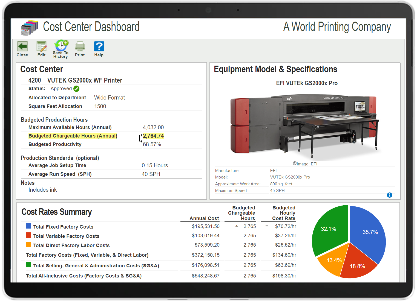Viewport: 420px width, 304px height.
Task: Select the highlighted 2,764.74 chargeable hours value
Action: tap(153, 136)
